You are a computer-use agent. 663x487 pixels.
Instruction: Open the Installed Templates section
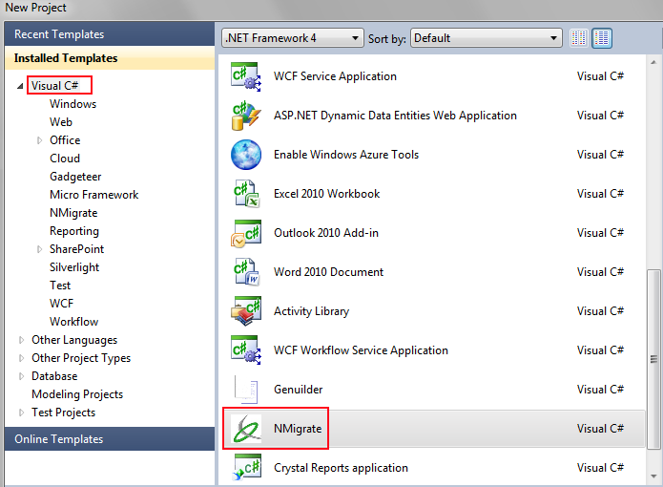[x=110, y=58]
